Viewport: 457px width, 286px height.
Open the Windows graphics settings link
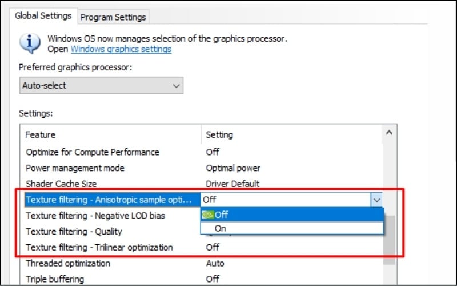pos(121,49)
